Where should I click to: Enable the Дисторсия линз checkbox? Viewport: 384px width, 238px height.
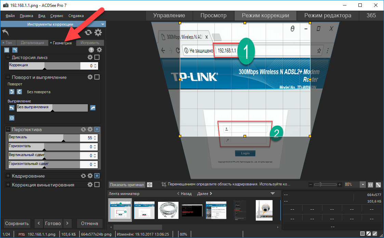97,57
